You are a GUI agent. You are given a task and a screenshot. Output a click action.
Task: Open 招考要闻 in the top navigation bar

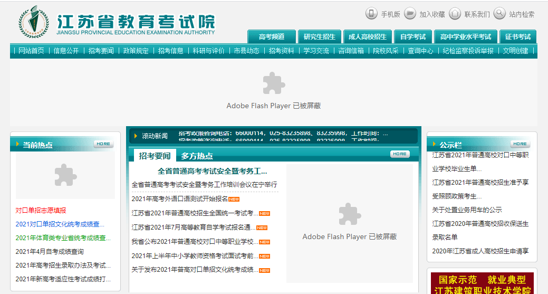click(x=101, y=51)
